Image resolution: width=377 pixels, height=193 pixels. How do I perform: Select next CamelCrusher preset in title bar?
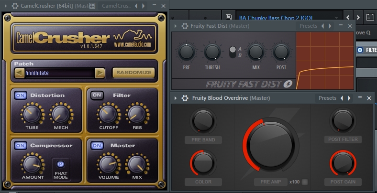(144, 6)
